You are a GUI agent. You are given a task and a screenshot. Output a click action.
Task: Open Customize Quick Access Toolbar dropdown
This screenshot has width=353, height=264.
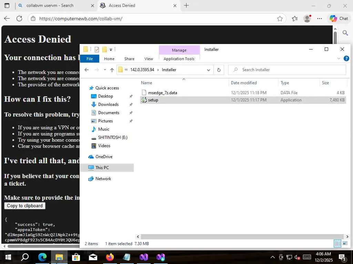(x=111, y=49)
